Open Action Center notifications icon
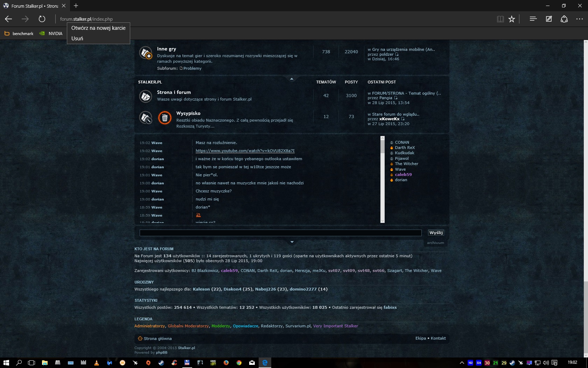The height and width of the screenshot is (368, 588). click(x=554, y=363)
